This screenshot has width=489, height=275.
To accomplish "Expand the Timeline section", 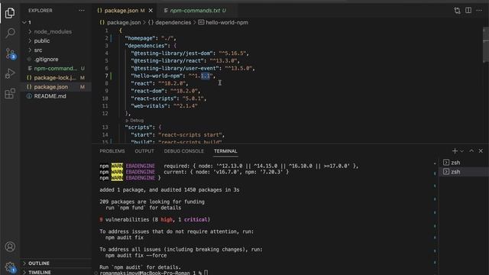I will [x=56, y=272].
